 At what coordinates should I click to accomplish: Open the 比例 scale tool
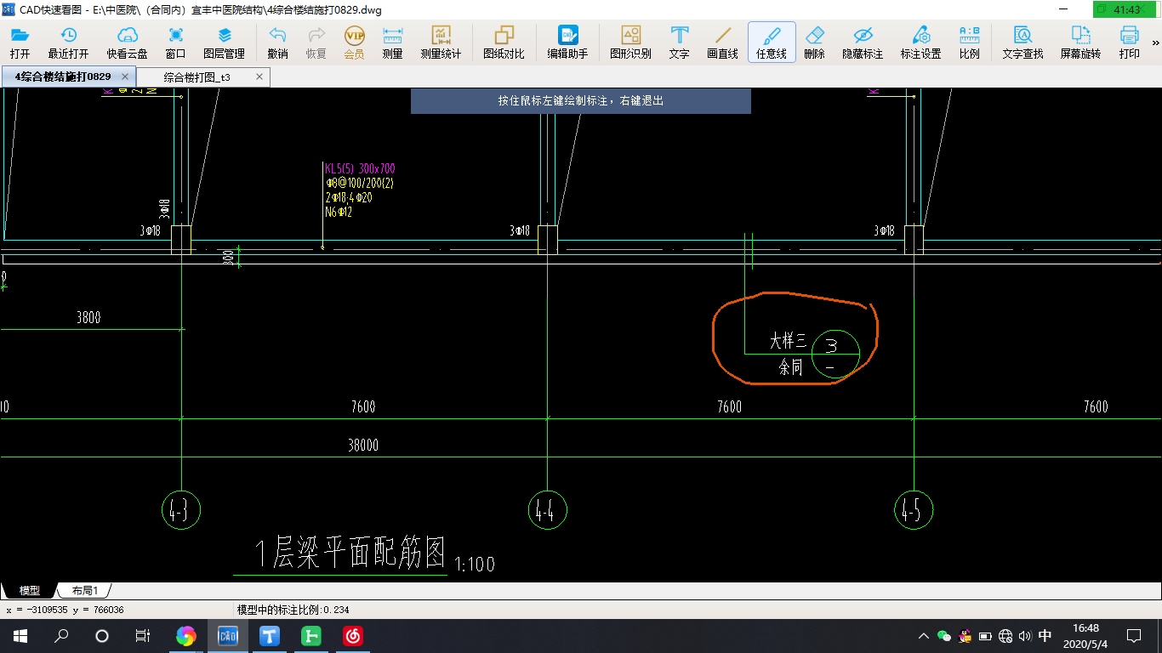969,43
